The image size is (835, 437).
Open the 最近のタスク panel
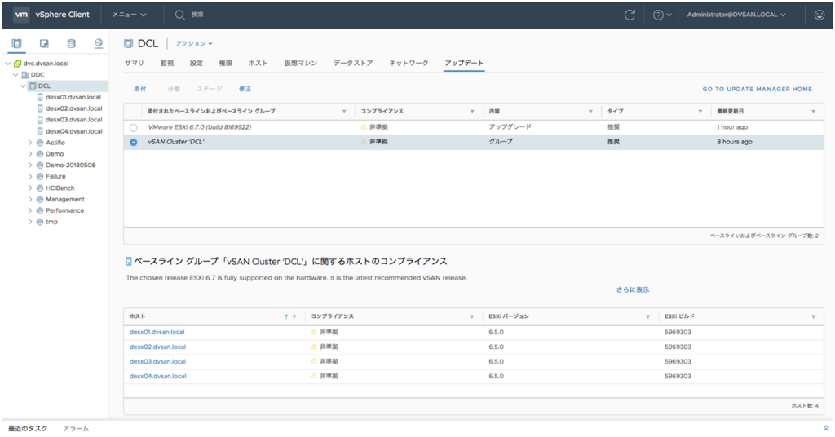[28, 429]
